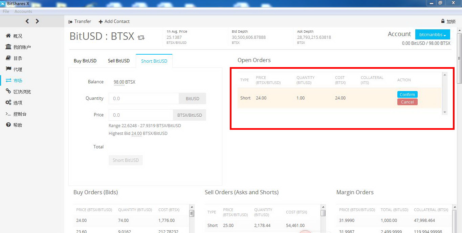The width and height of the screenshot is (462, 233).
Task: Click the BitUSD : BTSX market heading
Action: pos(102,36)
